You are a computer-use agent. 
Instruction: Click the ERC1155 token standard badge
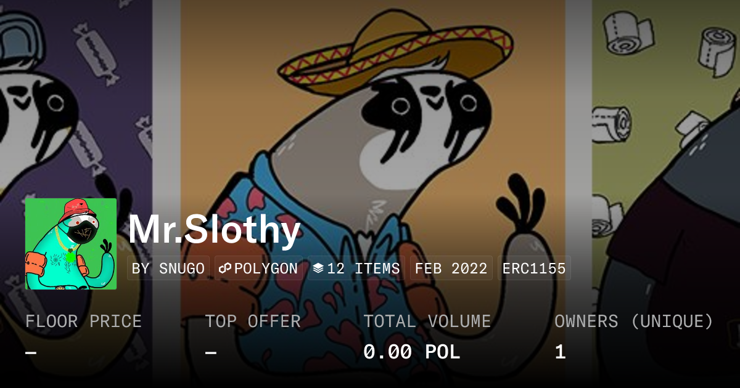(x=534, y=269)
